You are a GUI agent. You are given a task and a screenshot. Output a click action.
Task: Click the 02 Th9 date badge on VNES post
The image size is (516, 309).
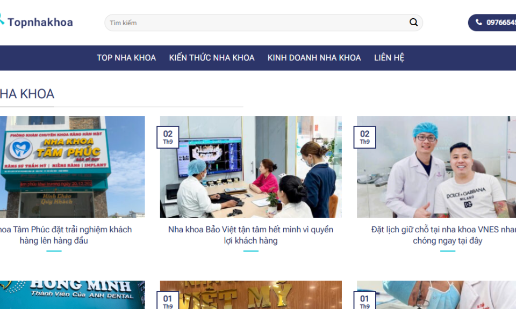364,137
